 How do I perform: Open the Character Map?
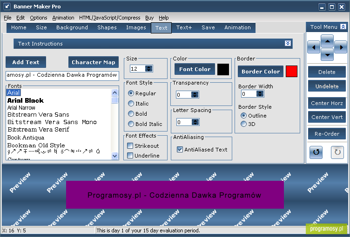point(93,62)
